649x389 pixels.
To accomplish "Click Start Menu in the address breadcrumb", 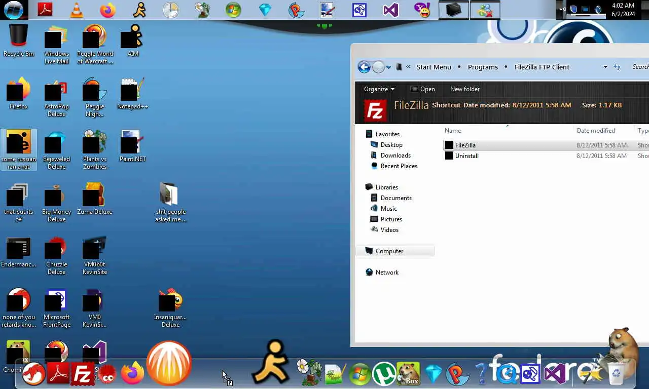I will pyautogui.click(x=434, y=67).
